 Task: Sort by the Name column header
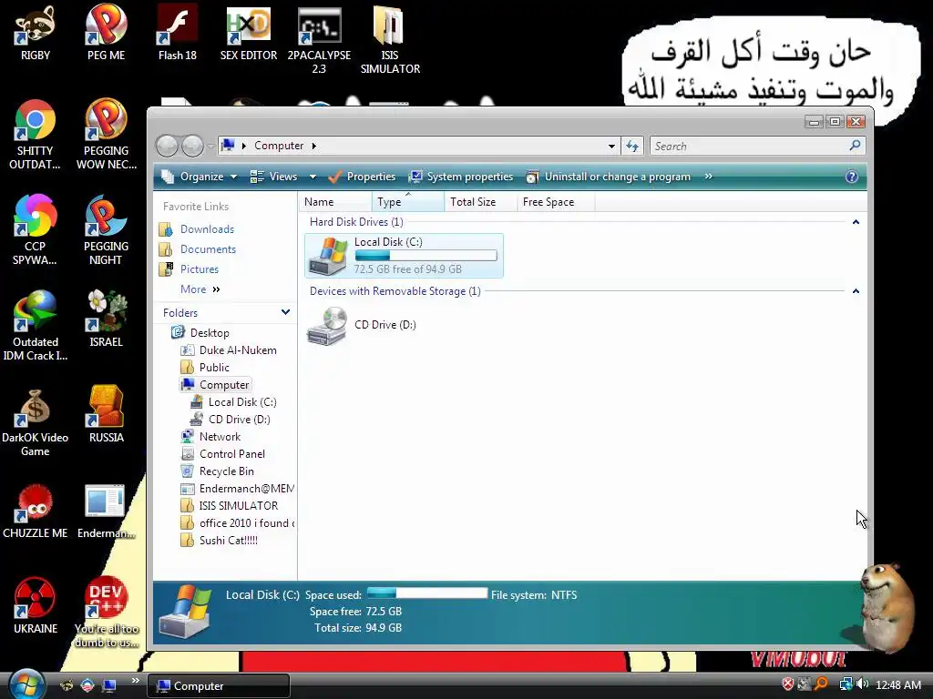(335, 202)
